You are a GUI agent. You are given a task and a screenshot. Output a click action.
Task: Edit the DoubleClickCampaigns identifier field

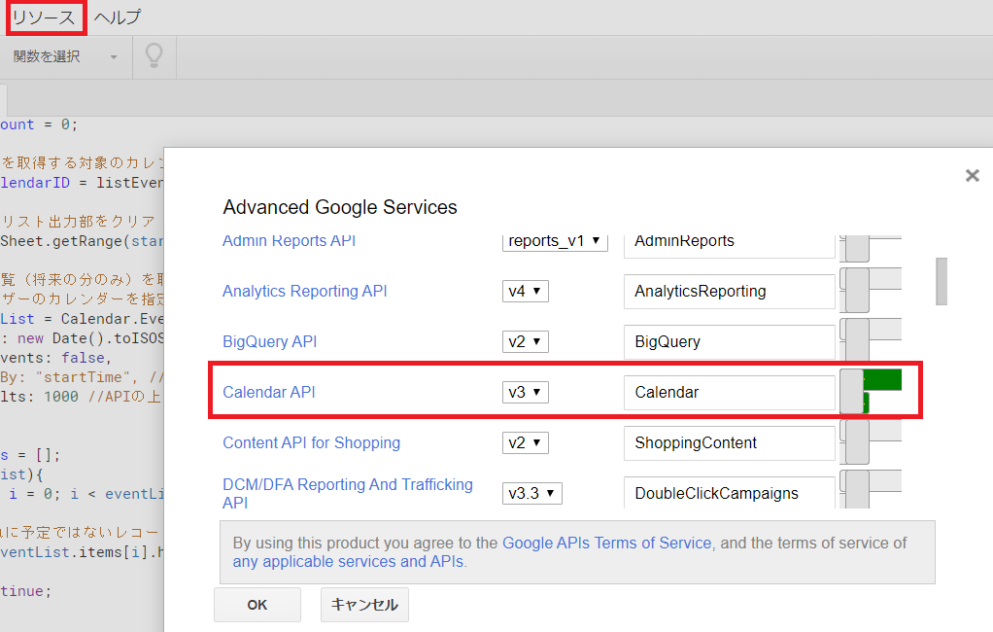click(730, 493)
